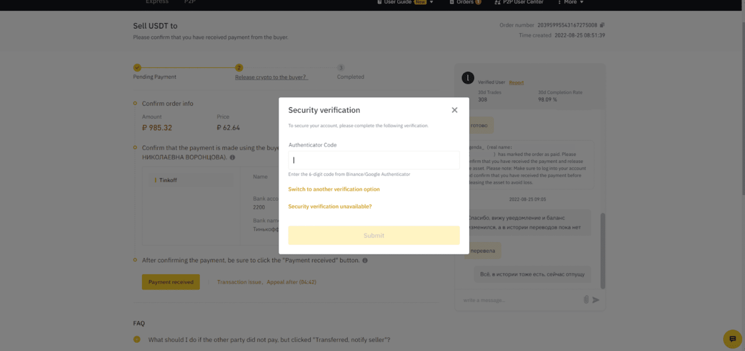This screenshot has height=351, width=745.
Task: Click info icon after "Payment received" instruction
Action: [x=365, y=260]
